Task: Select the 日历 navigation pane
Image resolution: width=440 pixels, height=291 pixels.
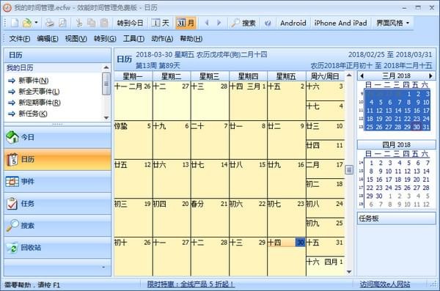Action: (x=57, y=159)
